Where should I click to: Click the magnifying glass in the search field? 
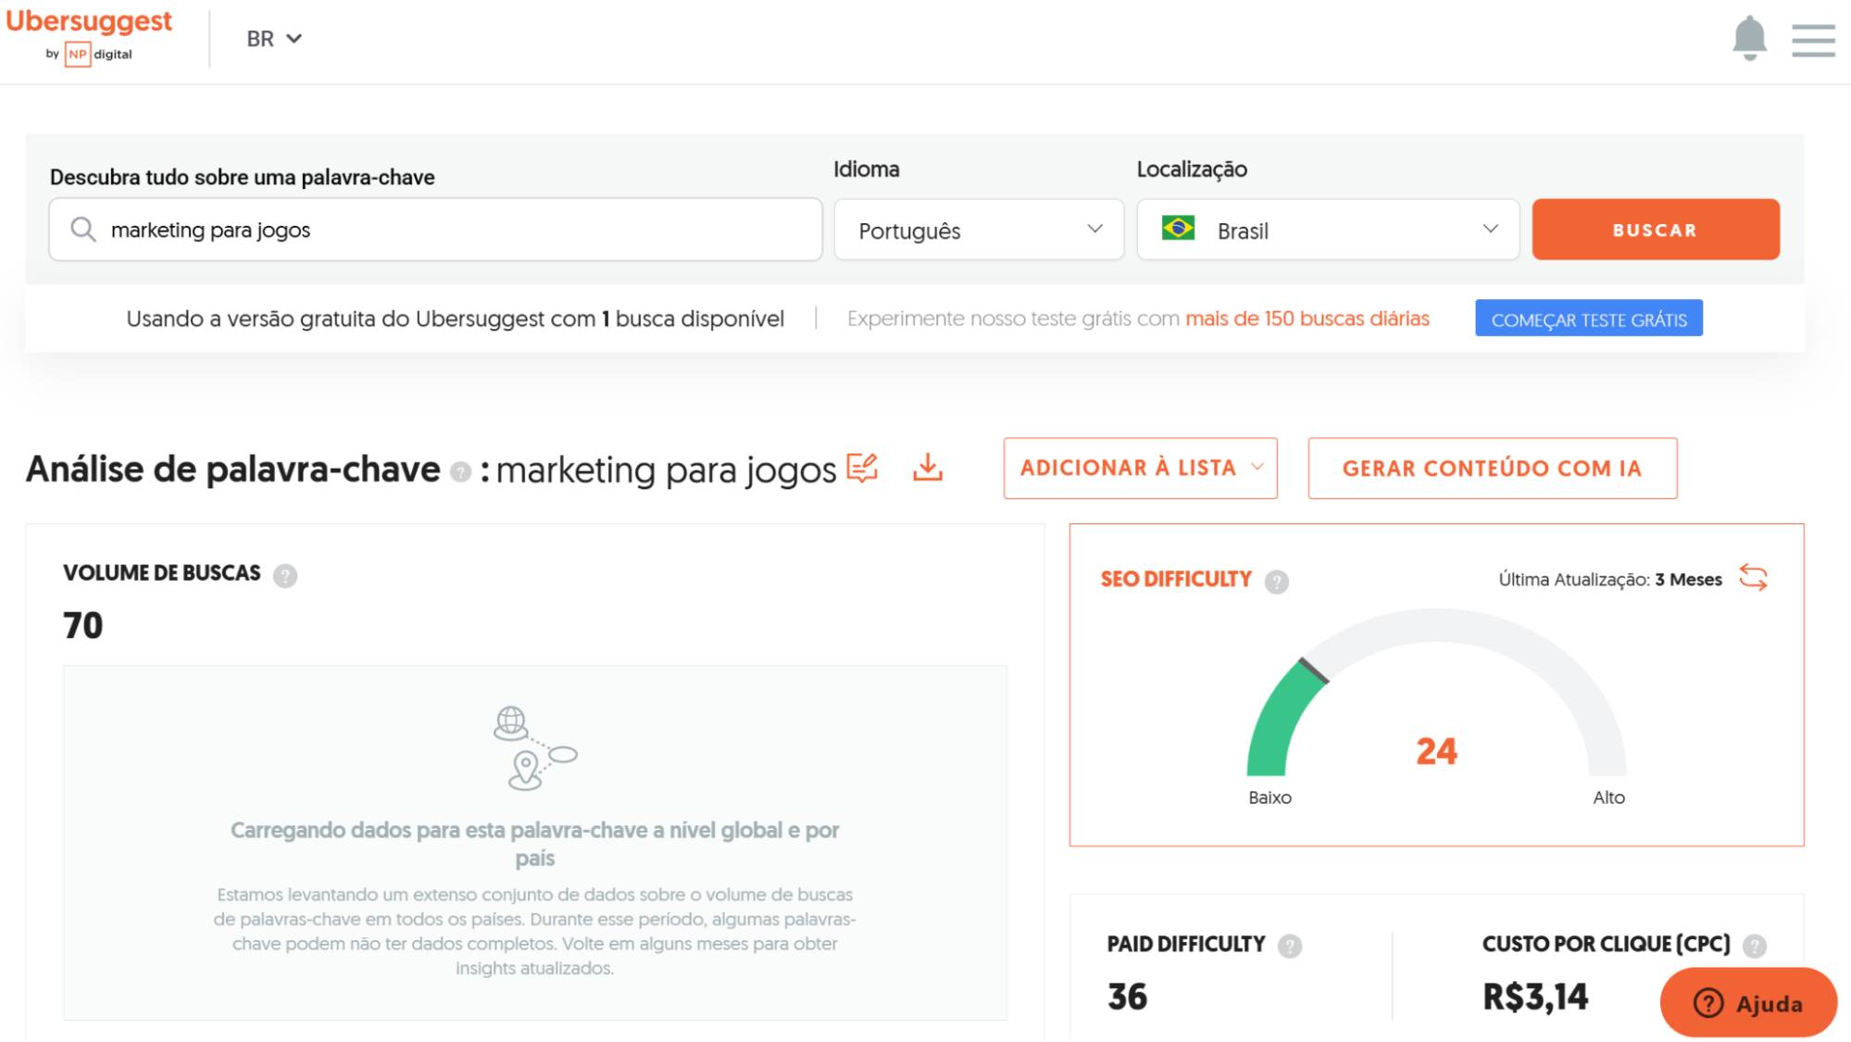coord(82,229)
